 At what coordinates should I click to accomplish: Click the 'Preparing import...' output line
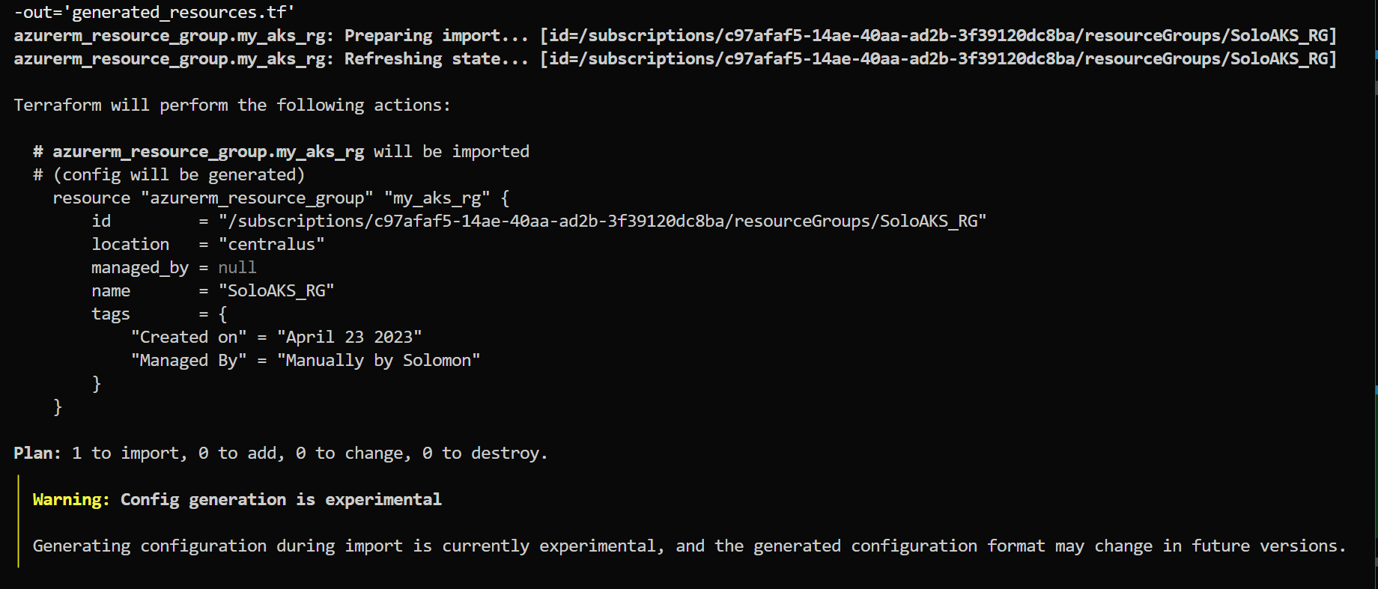click(675, 36)
